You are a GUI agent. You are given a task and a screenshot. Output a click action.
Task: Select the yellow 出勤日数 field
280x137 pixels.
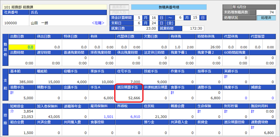pyautogui.click(x=22, y=47)
